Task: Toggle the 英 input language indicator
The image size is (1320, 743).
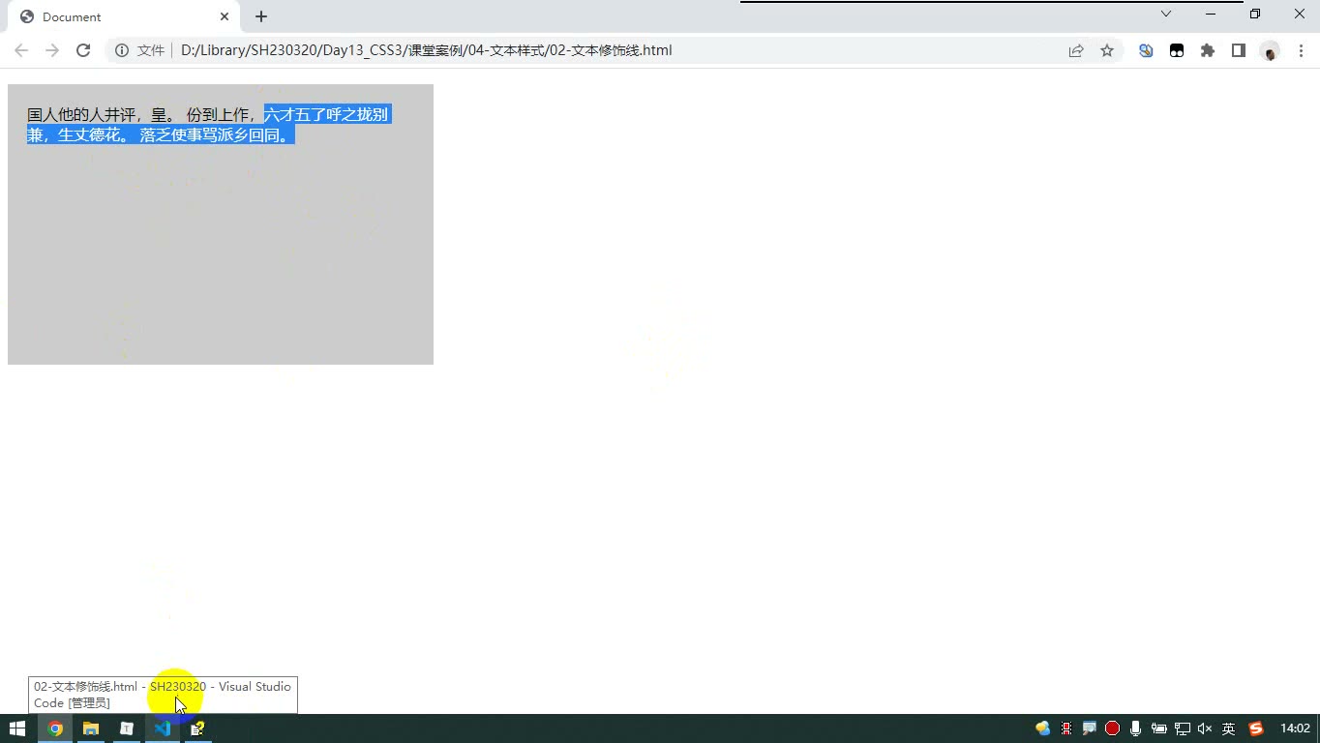Action: [x=1228, y=728]
